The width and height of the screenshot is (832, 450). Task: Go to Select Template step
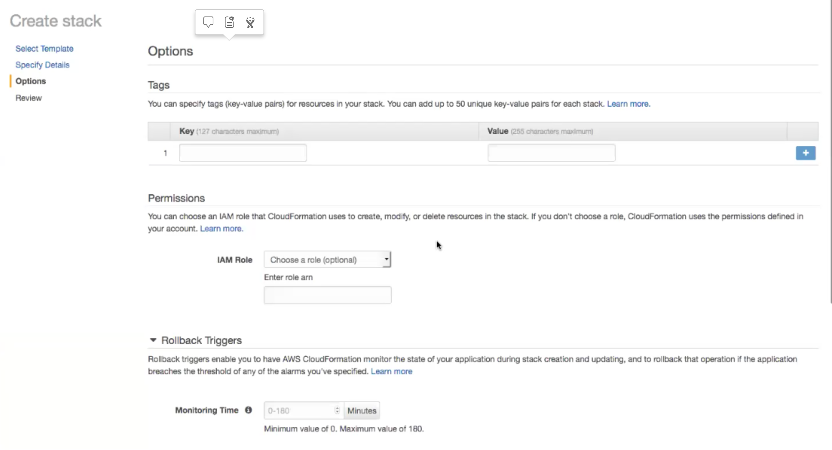[44, 48]
